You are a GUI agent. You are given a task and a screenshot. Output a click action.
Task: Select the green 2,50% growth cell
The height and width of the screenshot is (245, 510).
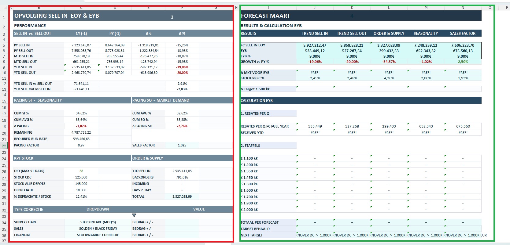[463, 62]
